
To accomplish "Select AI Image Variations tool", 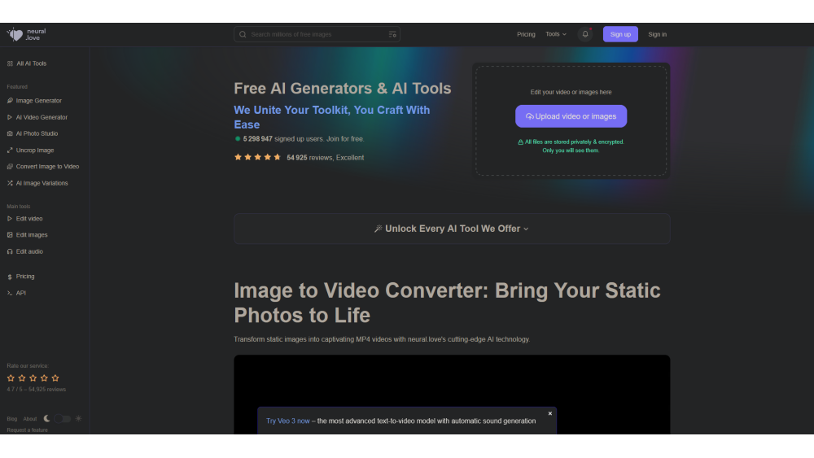I will tap(42, 183).
